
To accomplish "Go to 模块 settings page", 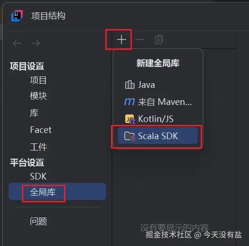I will click(38, 96).
